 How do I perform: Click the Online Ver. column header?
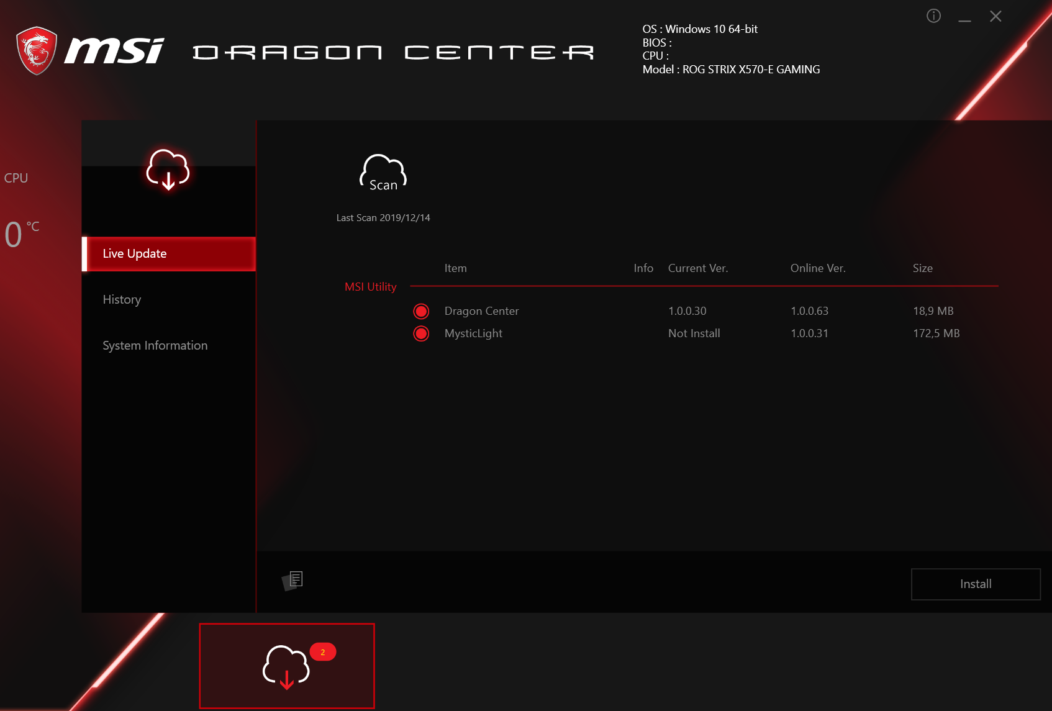[818, 268]
